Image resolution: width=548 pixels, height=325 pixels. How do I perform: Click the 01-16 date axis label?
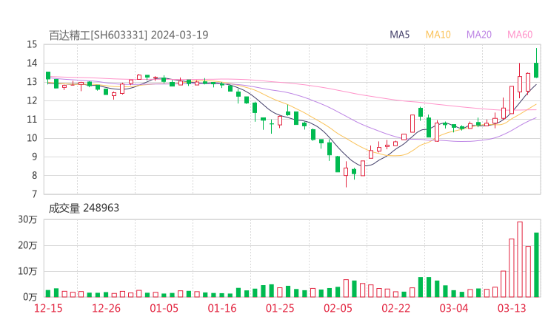(x=222, y=308)
